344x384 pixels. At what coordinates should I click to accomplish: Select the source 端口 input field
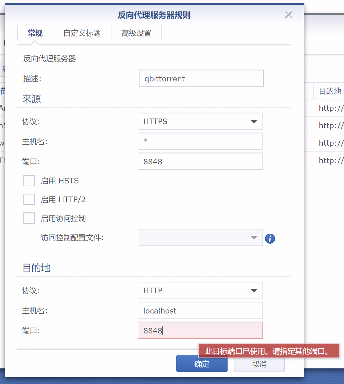pos(200,161)
